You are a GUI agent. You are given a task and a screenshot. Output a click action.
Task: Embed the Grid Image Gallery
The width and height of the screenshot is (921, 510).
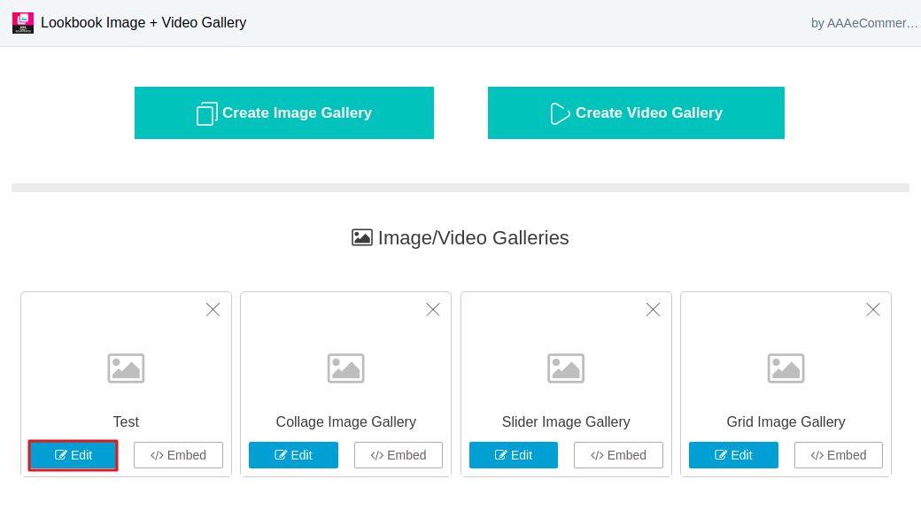(x=839, y=455)
